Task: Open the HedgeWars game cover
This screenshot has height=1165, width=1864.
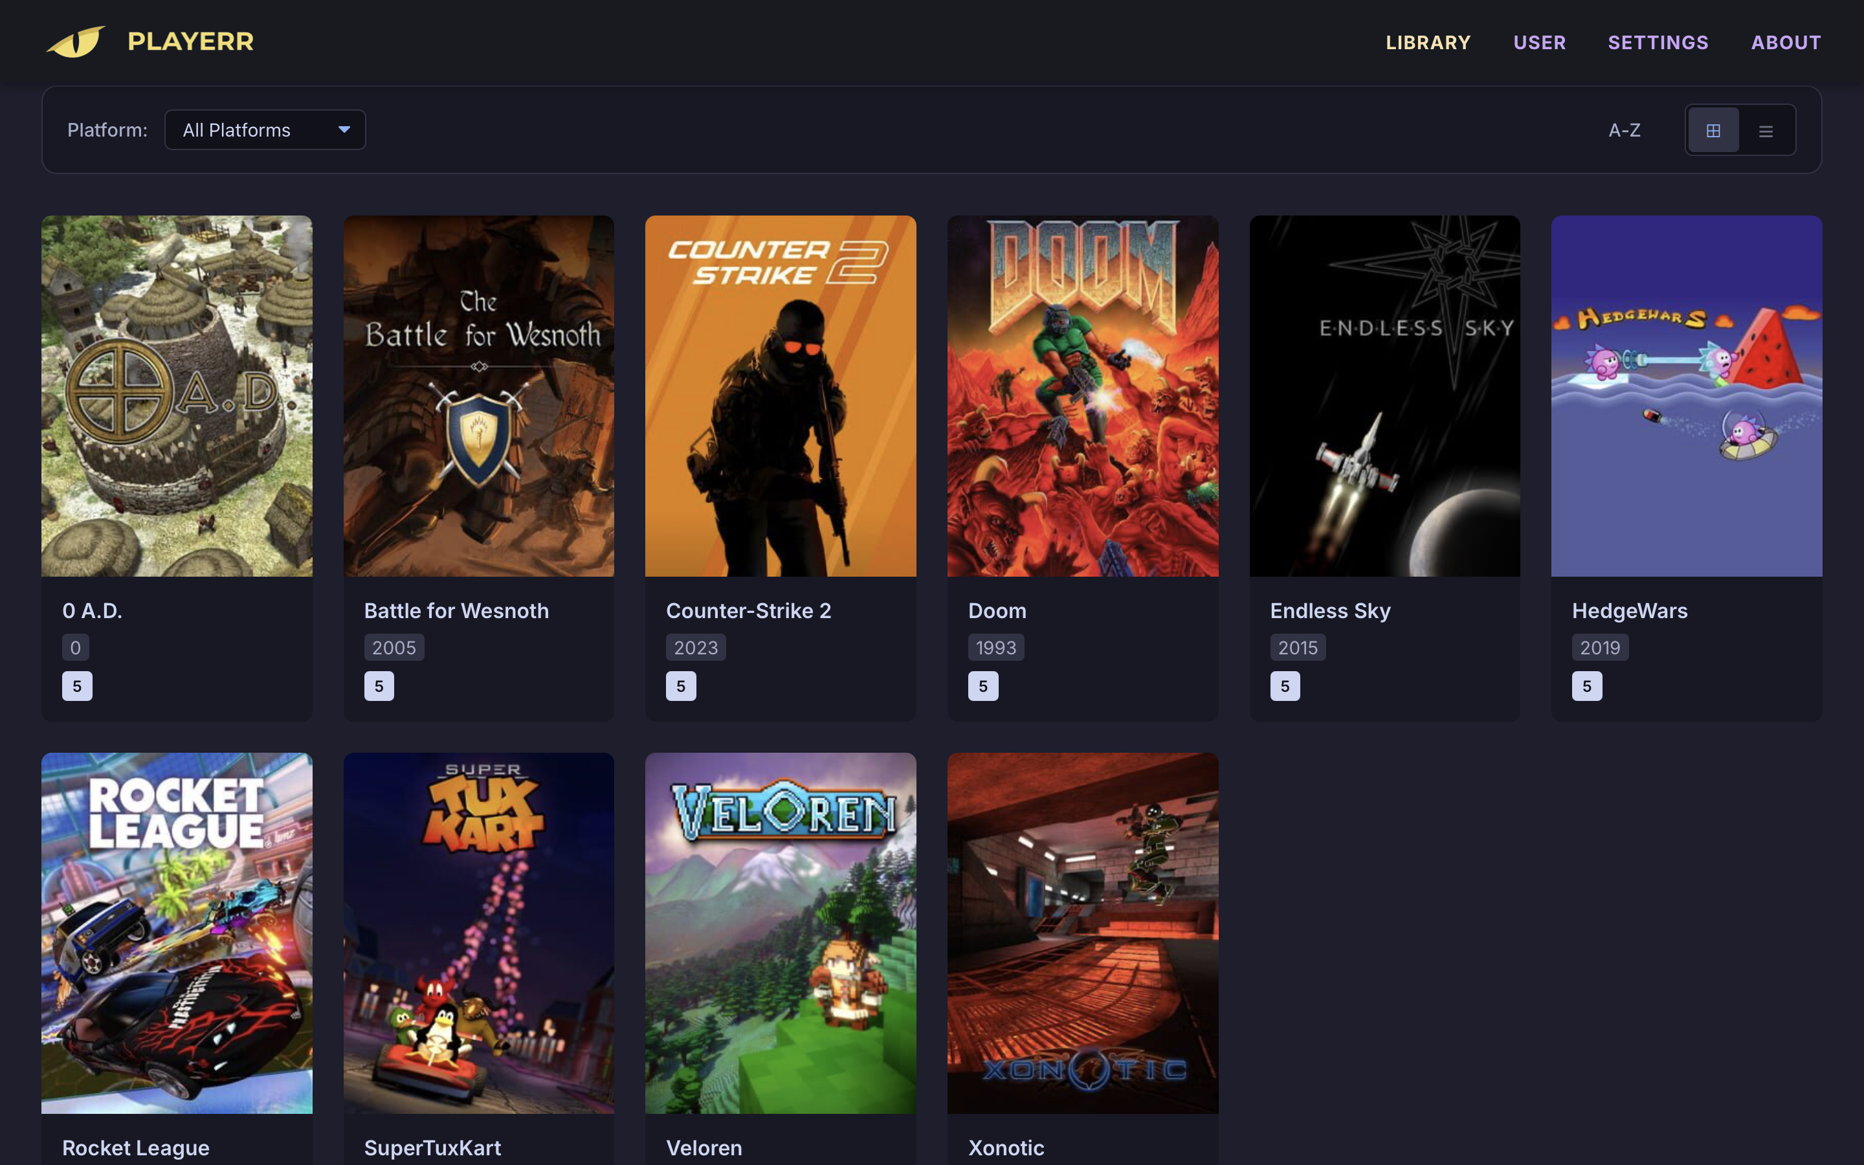Action: coord(1686,395)
